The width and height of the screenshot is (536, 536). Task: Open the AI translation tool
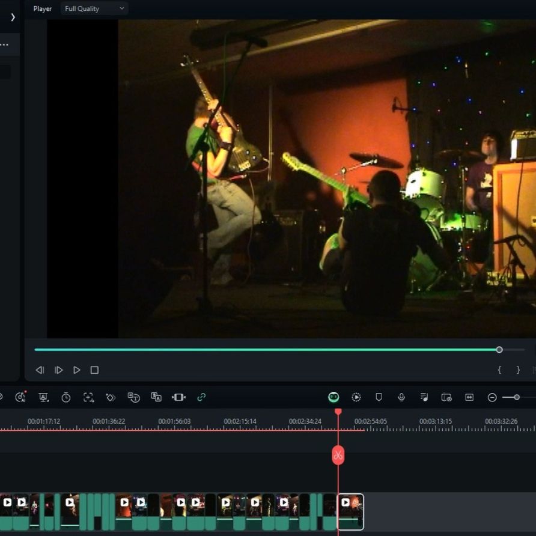[x=156, y=397]
